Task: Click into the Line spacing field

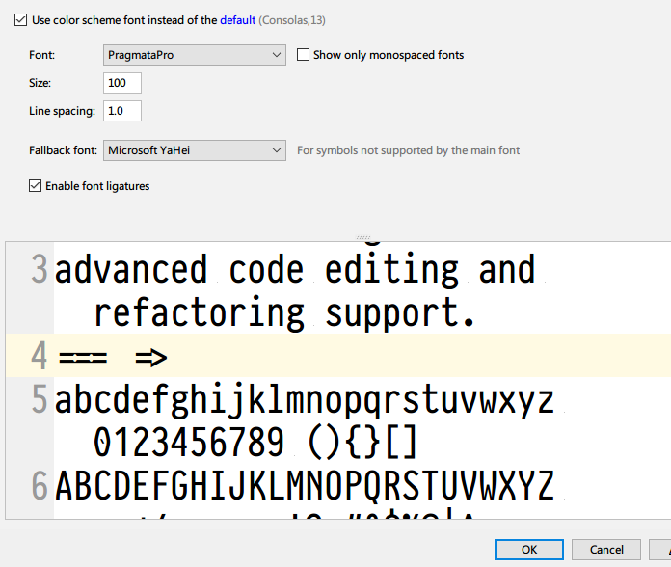Action: [x=122, y=111]
